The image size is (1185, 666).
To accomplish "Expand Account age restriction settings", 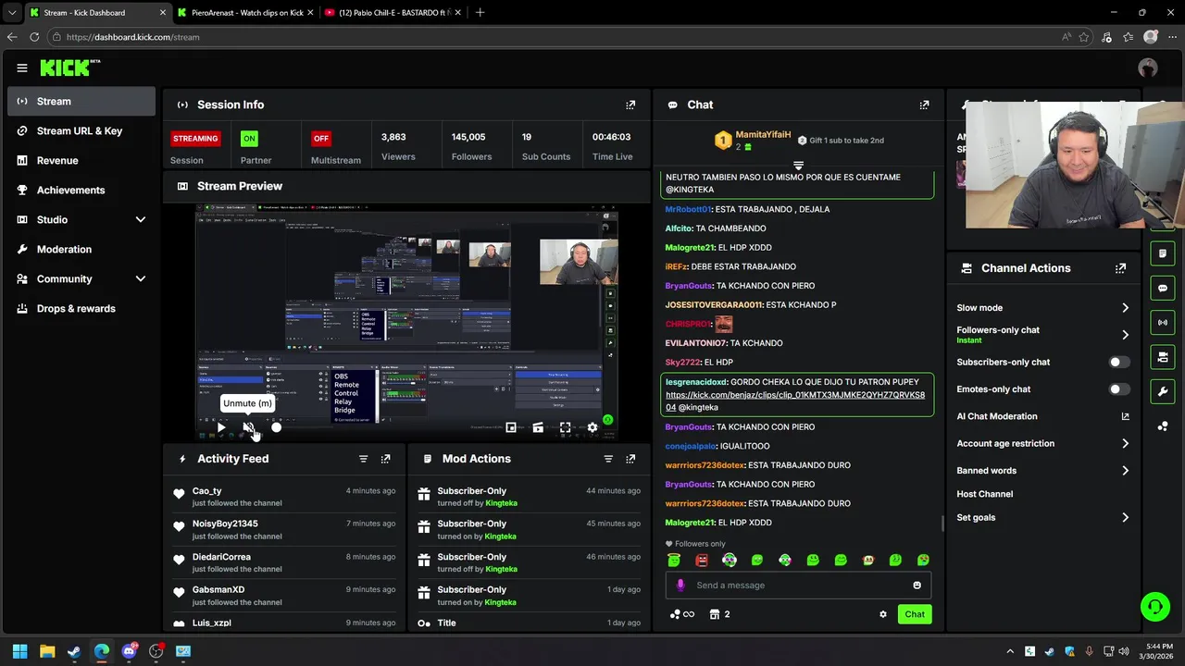I will tap(1125, 444).
